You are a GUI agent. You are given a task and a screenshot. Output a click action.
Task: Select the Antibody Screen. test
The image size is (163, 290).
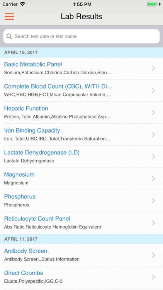(x=81, y=255)
